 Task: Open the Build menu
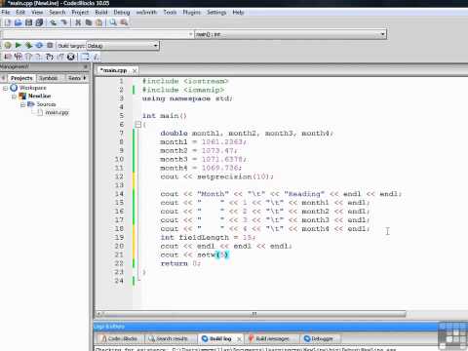point(101,13)
